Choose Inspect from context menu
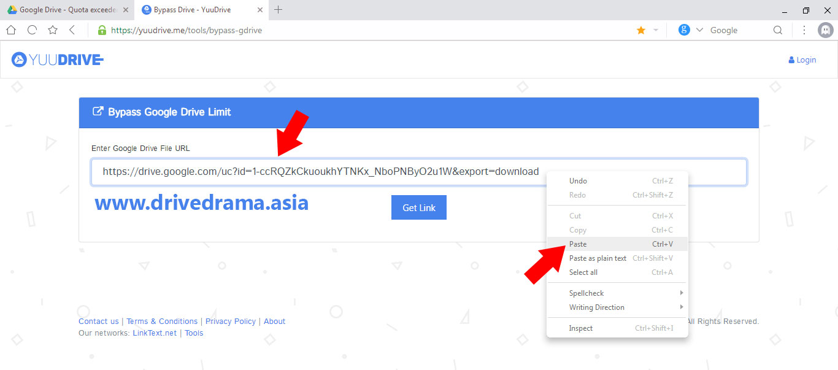The height and width of the screenshot is (370, 838). click(x=617, y=328)
